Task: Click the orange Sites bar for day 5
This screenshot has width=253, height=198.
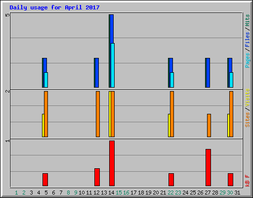Action: 46,114
